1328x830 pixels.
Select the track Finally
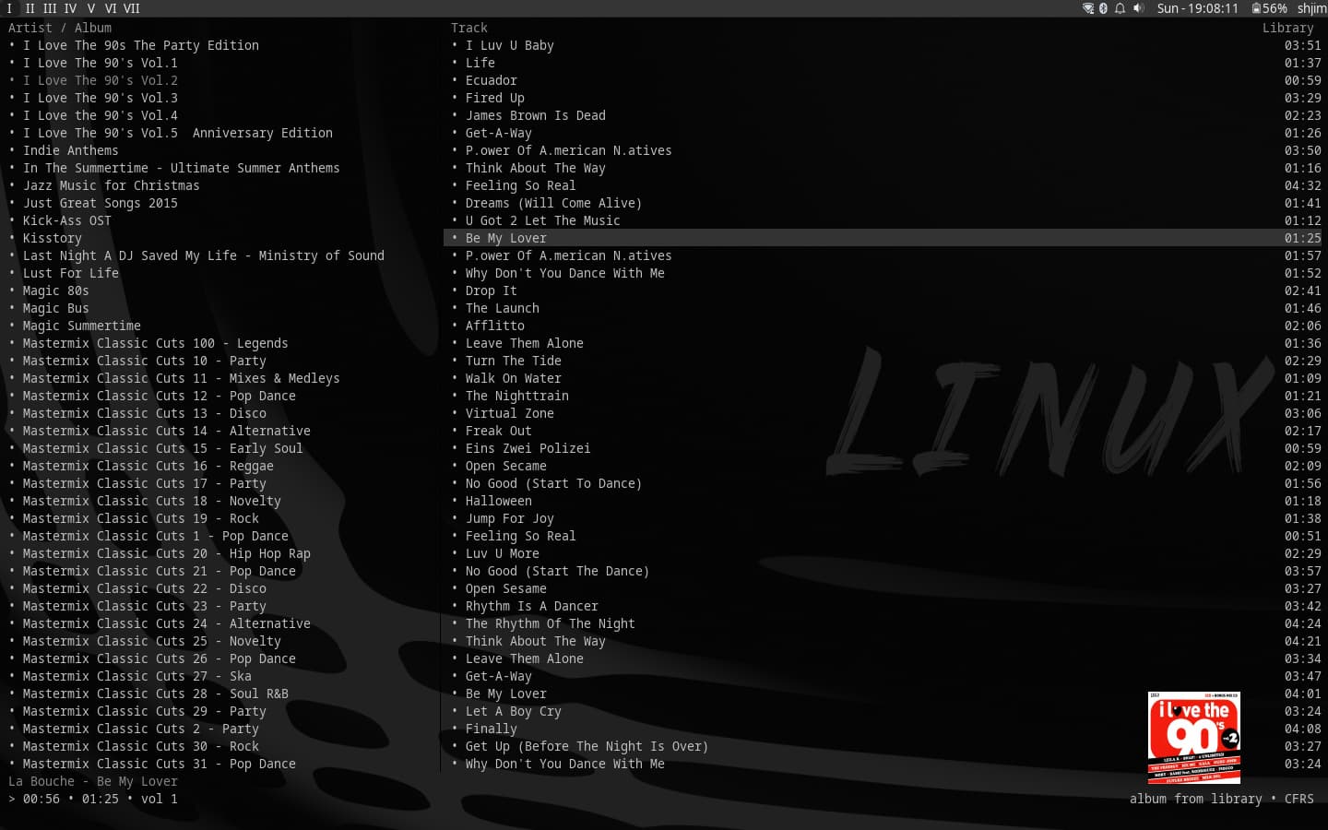point(492,729)
